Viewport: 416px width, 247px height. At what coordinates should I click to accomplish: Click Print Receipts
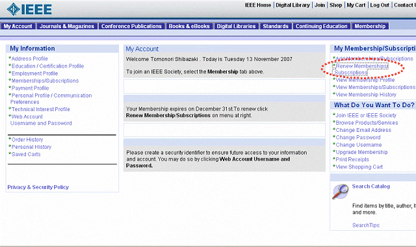(352, 160)
